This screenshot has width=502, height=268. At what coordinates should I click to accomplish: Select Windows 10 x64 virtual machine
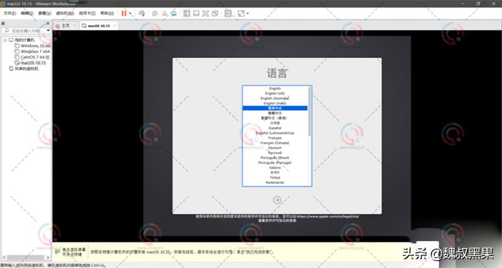pyautogui.click(x=35, y=46)
